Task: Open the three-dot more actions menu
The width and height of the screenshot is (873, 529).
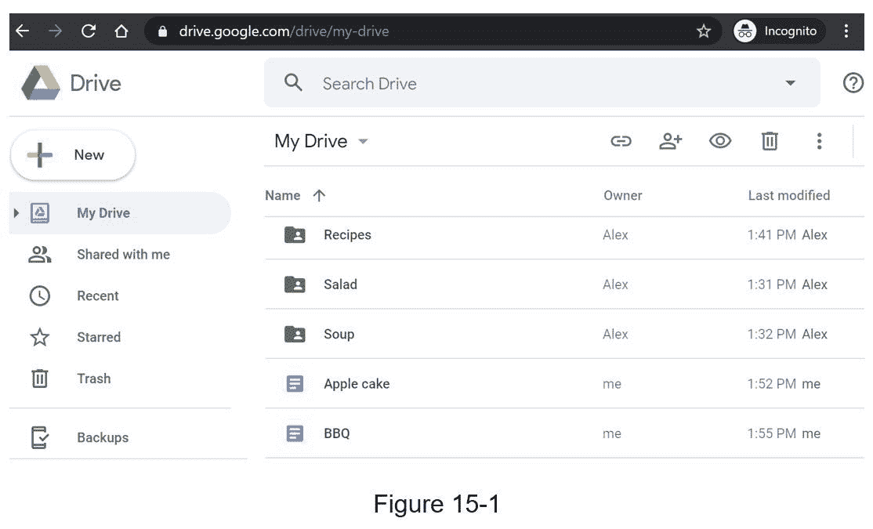Action: tap(819, 141)
